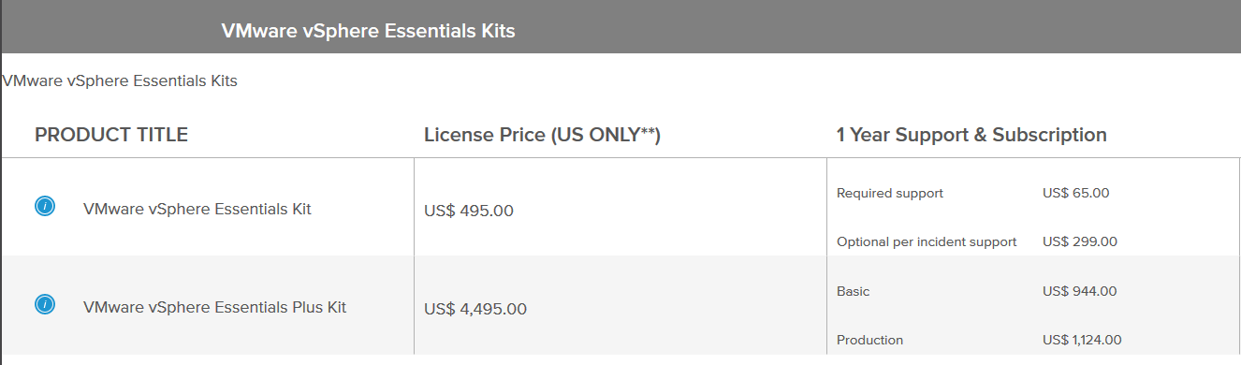Click License Price (US ONLY**) column header
Screen dimensions: 1241x365
[543, 135]
